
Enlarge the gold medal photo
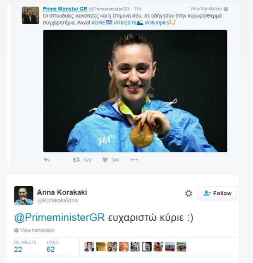click(135, 91)
